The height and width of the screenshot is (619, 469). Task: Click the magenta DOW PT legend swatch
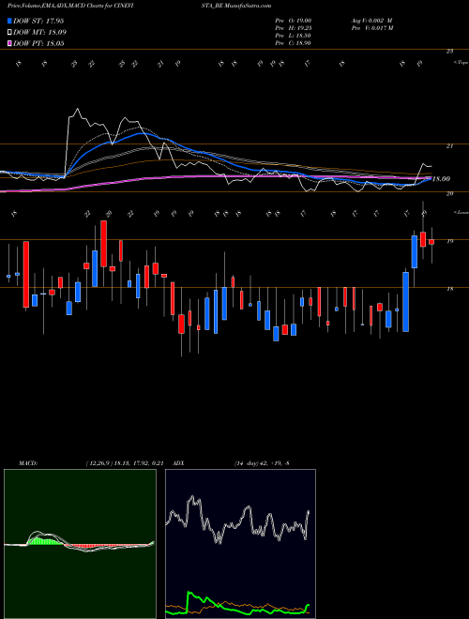pyautogui.click(x=10, y=43)
